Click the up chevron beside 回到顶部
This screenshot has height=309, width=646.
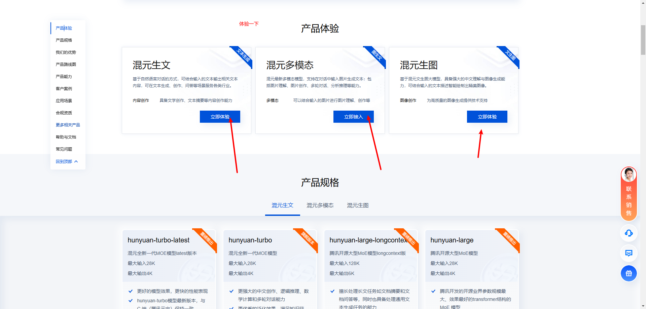tap(76, 161)
